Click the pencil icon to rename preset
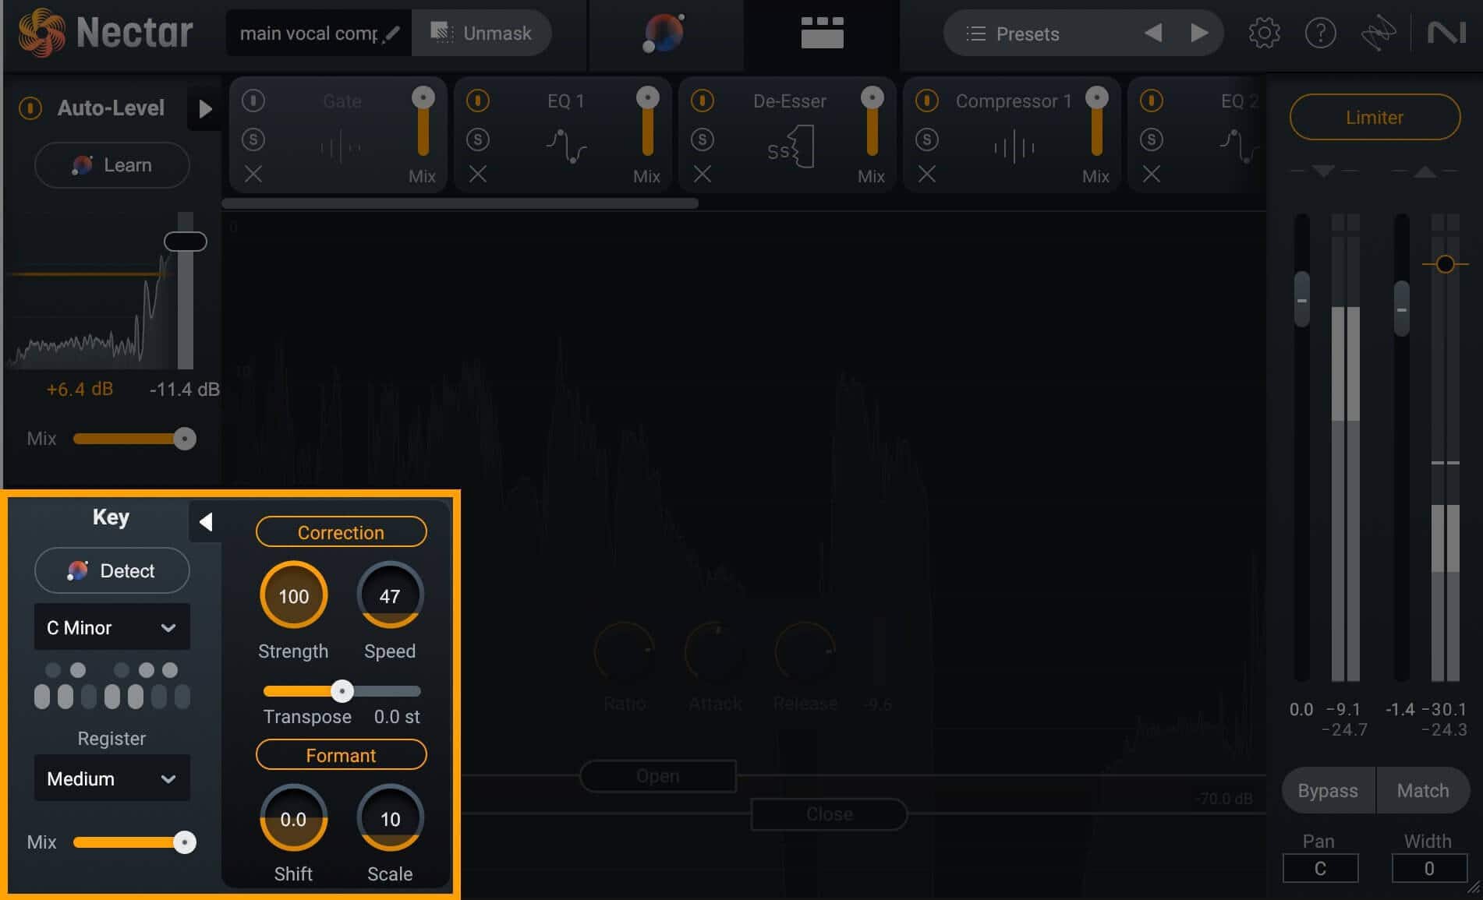Screen dimensions: 1483x900 [392, 34]
